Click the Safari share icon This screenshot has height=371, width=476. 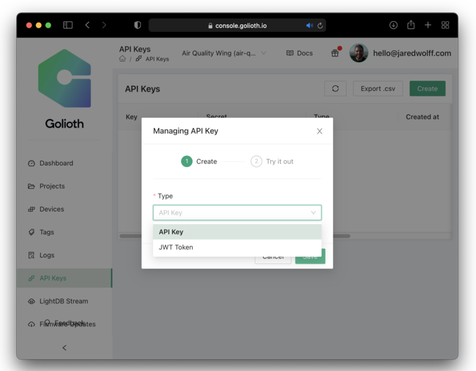click(411, 25)
